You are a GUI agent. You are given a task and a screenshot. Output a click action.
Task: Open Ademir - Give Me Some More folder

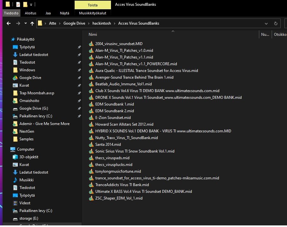44,124
